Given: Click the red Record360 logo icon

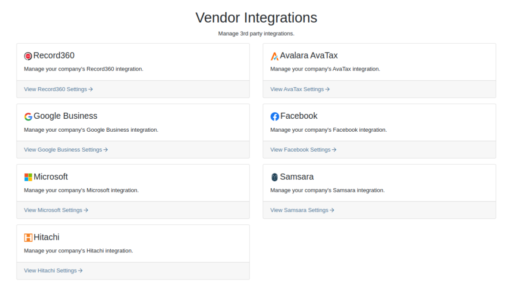Looking at the screenshot, I should click(28, 56).
